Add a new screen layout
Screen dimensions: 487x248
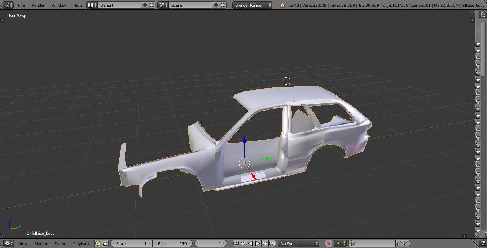tap(145, 5)
